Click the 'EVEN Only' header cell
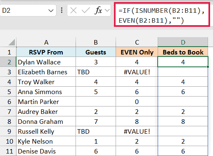The width and height of the screenshot is (213, 156). pos(137,52)
